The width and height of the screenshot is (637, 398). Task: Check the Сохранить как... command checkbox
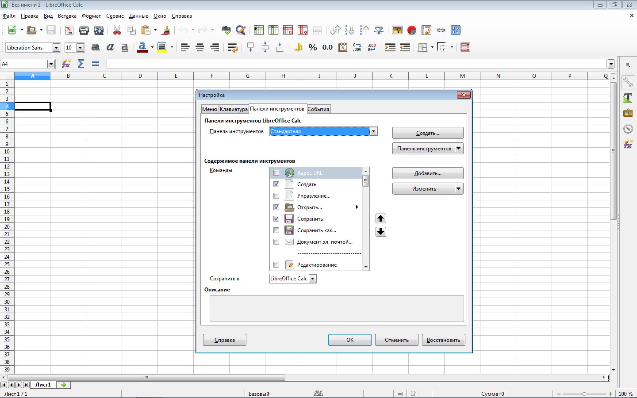pyautogui.click(x=276, y=230)
